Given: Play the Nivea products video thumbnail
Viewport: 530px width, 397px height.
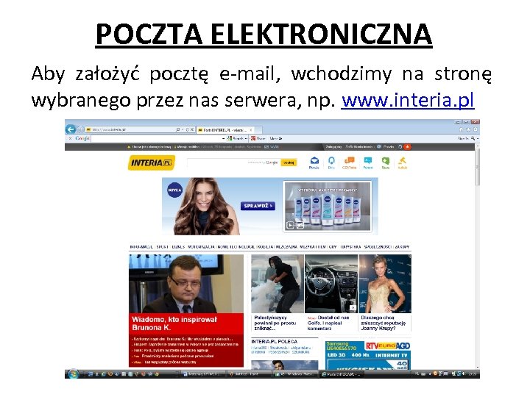Looking at the screenshot, I should coord(327,207).
